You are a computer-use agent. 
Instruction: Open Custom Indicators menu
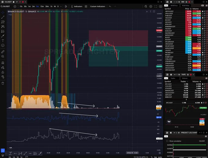pyautogui.click(x=98, y=6)
